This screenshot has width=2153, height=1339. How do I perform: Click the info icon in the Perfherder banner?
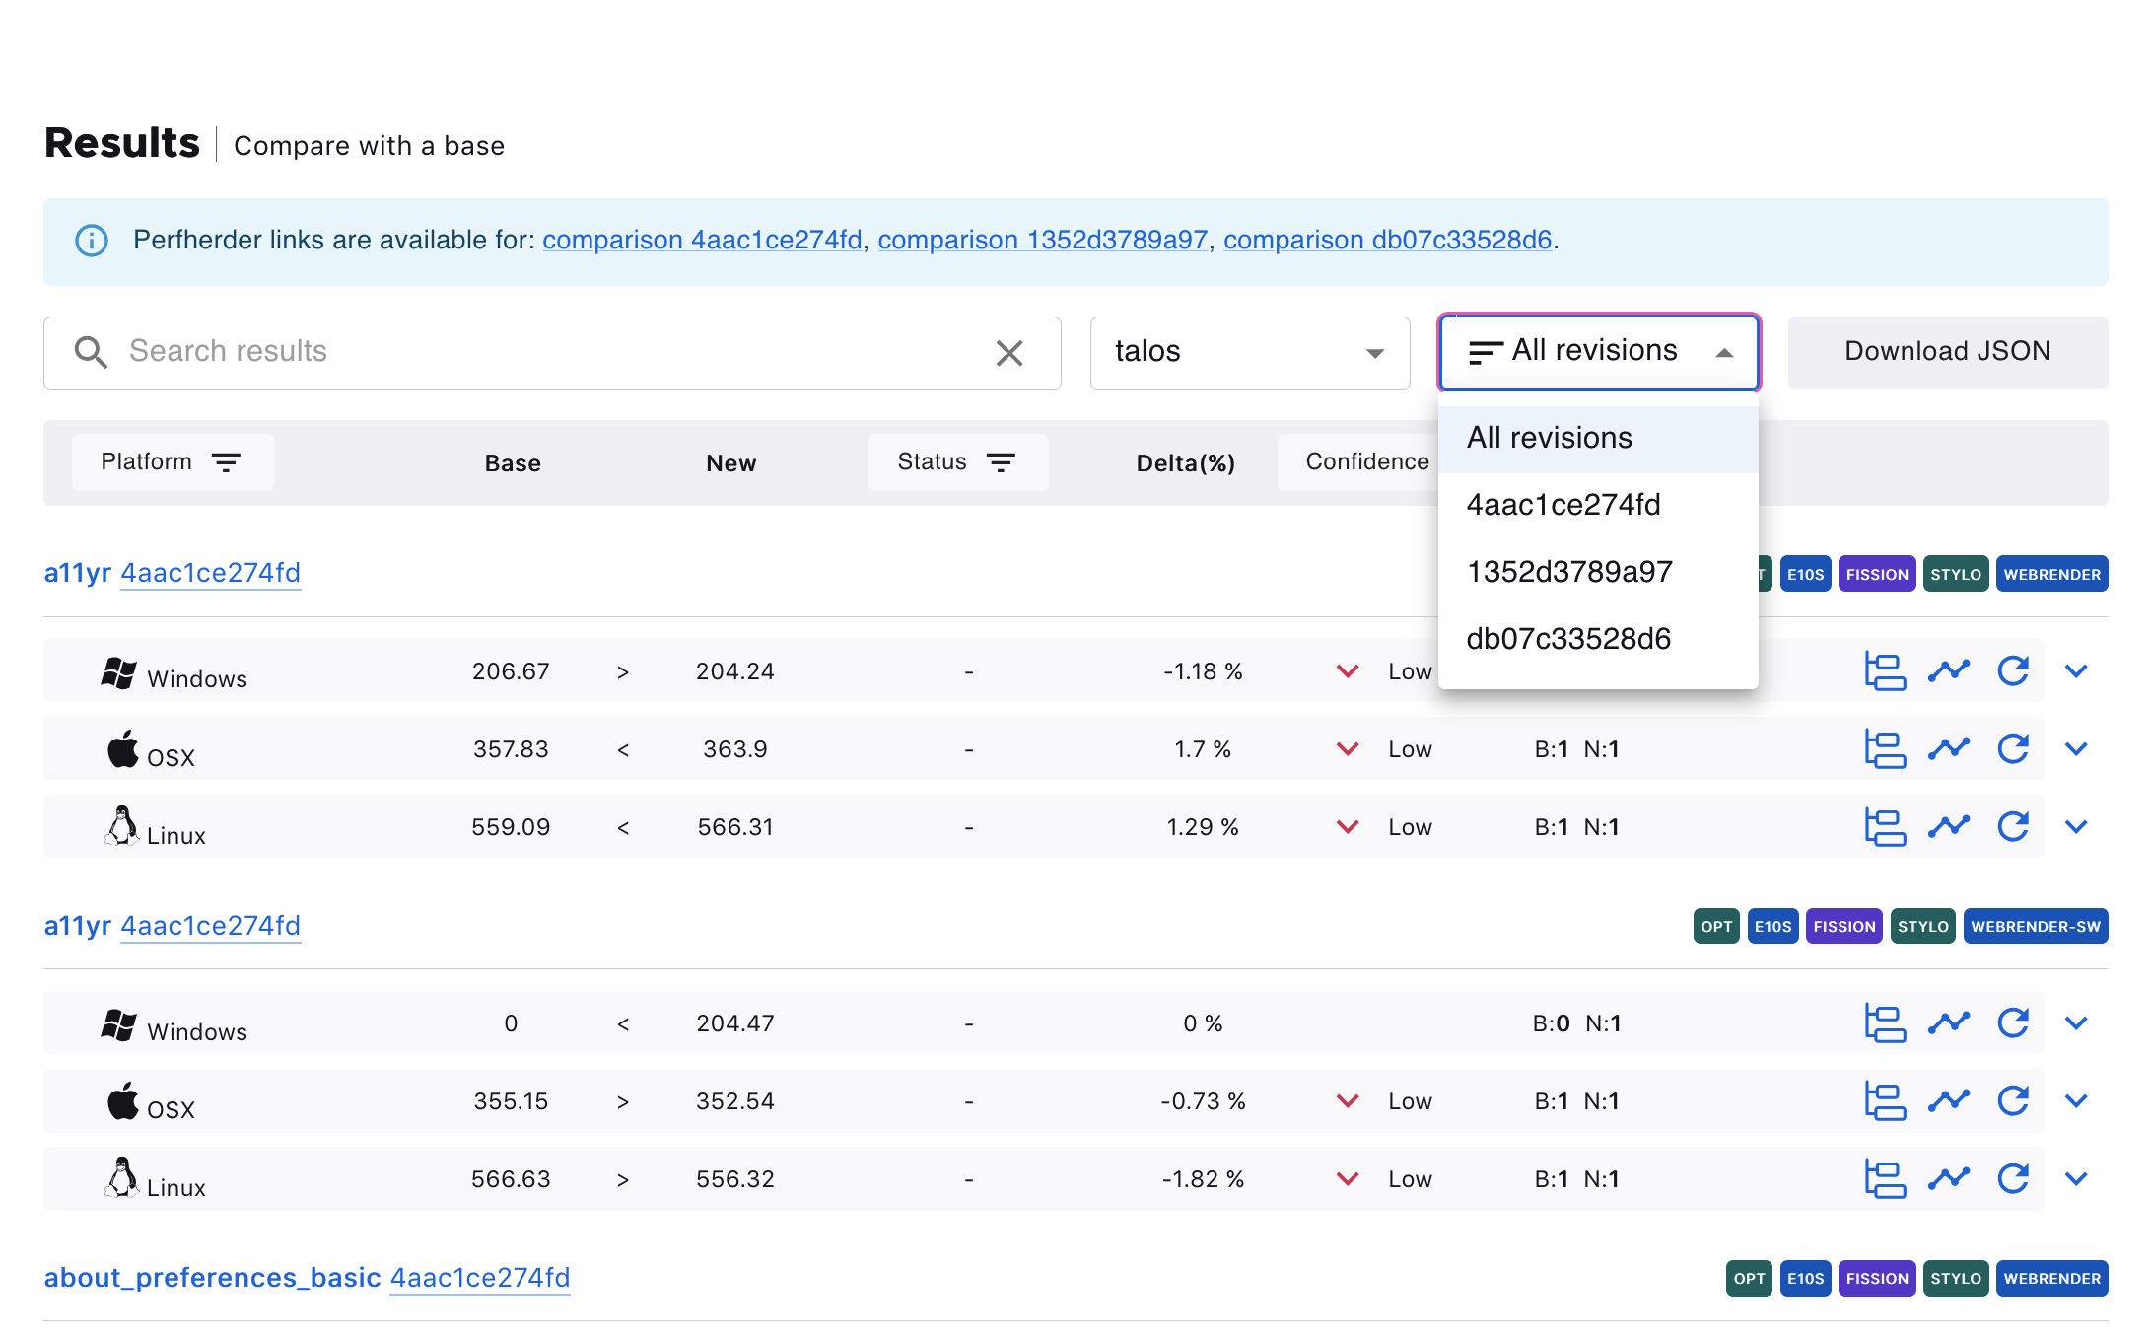click(x=92, y=241)
